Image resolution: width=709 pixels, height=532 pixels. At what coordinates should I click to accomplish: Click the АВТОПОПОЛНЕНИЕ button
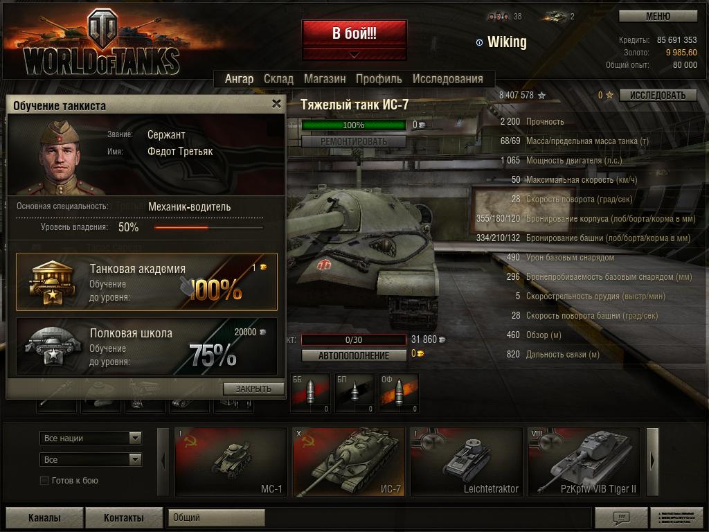click(x=354, y=355)
